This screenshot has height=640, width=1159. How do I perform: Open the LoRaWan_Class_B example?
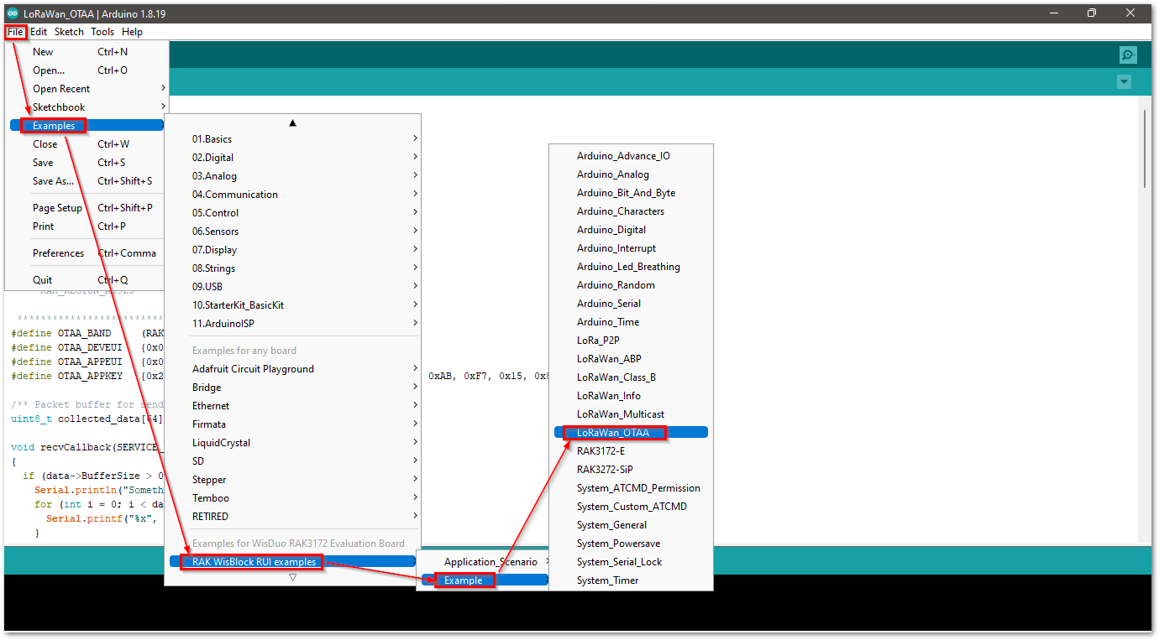point(631,377)
